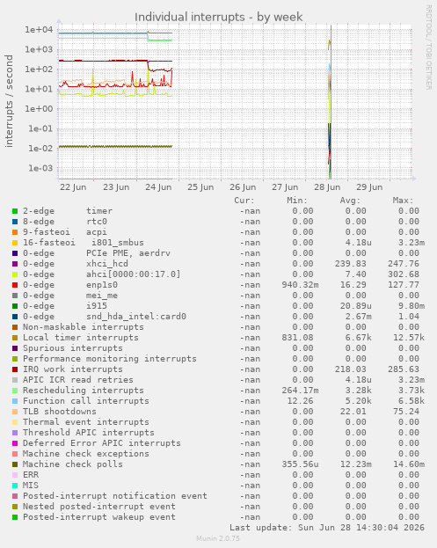Click the swatch beside Local timer interrupts

[x=15, y=338]
